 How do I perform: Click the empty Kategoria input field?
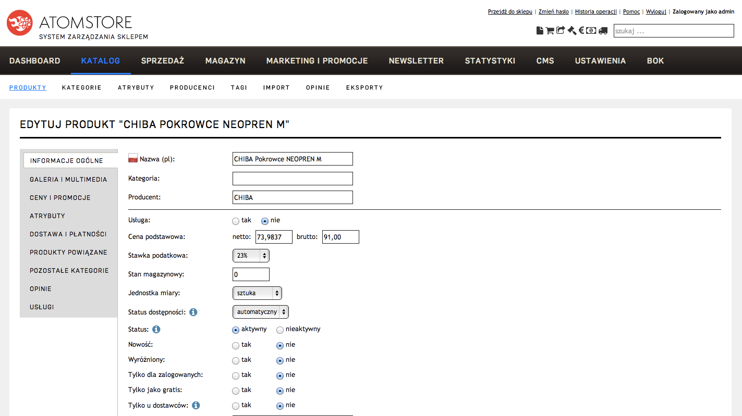(x=293, y=179)
